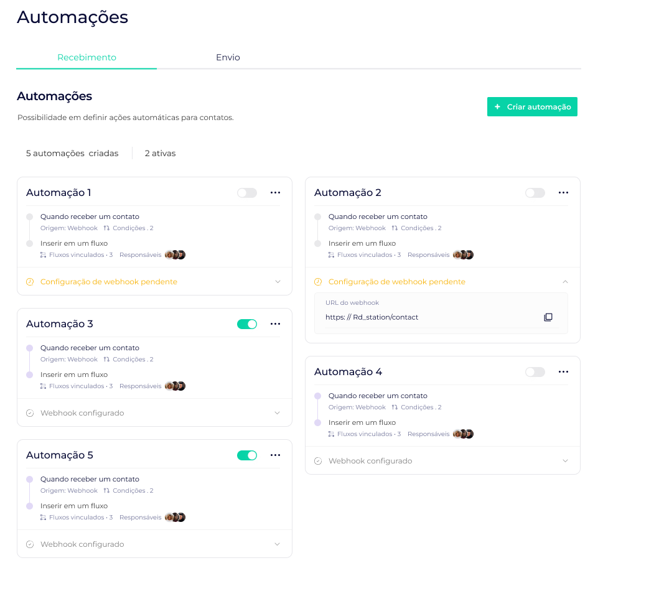
Task: Click the Criar automação button
Action: pyautogui.click(x=532, y=107)
